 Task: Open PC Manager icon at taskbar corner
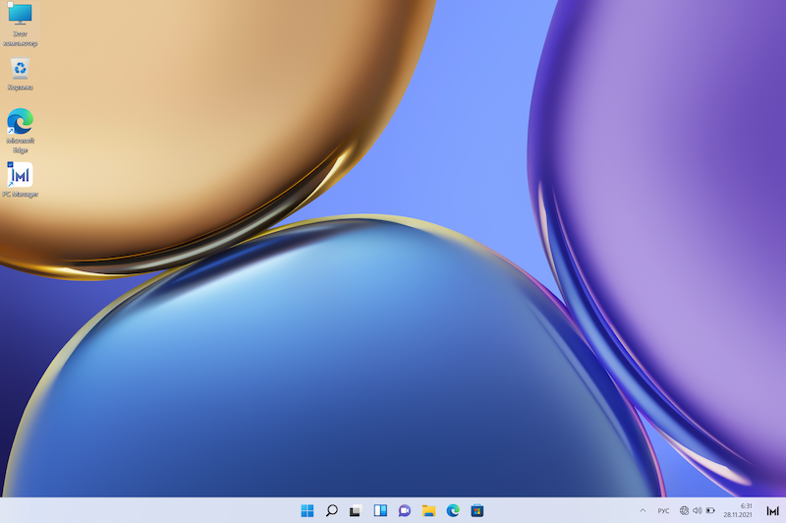click(x=772, y=510)
